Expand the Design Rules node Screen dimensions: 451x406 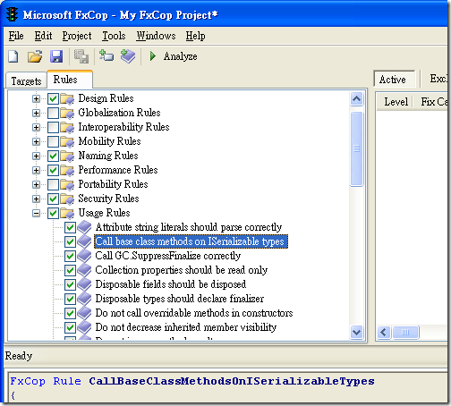tap(36, 98)
